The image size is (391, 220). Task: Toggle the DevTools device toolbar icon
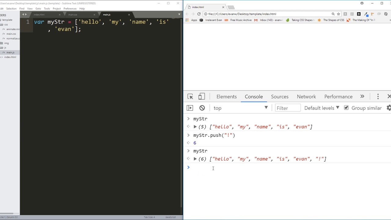click(202, 97)
